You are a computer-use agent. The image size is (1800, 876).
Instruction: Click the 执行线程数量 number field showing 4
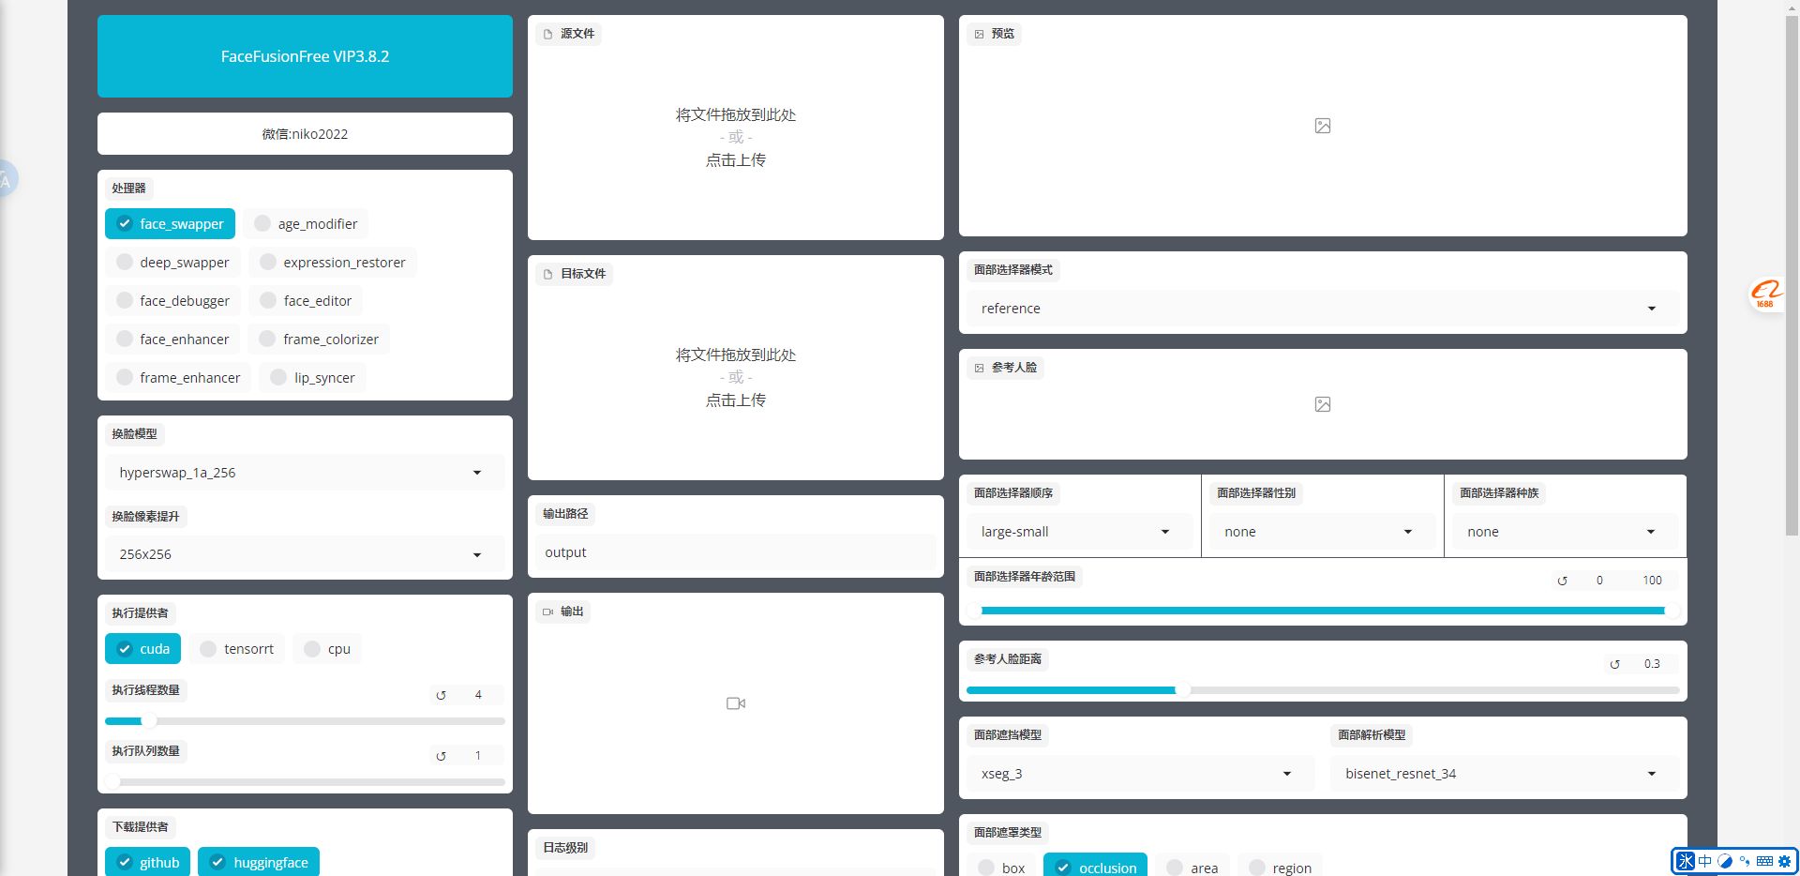(478, 695)
